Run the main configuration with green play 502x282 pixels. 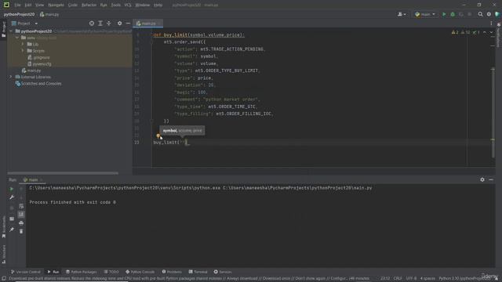click(x=444, y=14)
